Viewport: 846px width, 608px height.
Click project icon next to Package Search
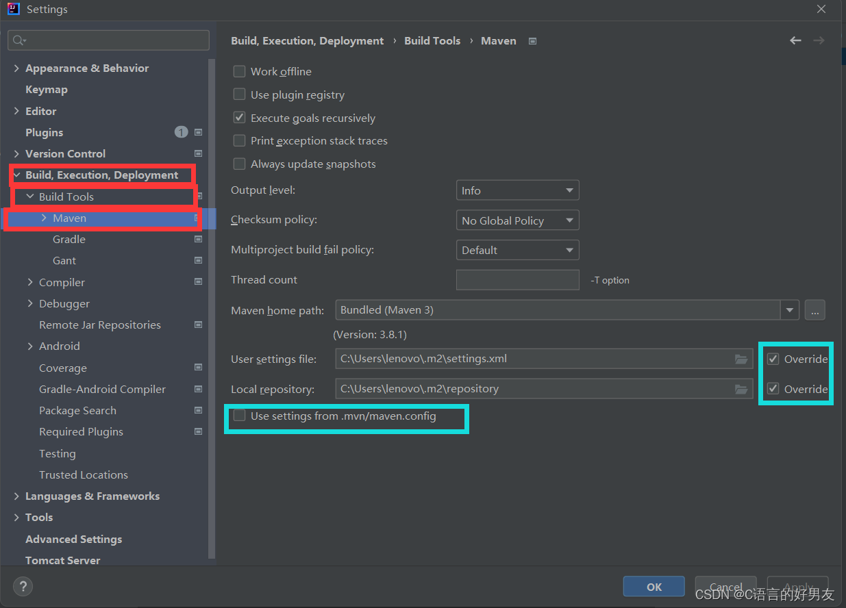click(198, 410)
